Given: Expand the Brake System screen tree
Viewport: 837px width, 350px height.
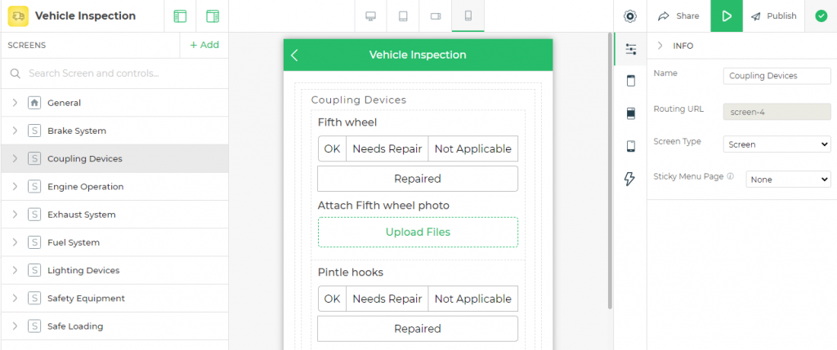Looking at the screenshot, I should pyautogui.click(x=15, y=131).
